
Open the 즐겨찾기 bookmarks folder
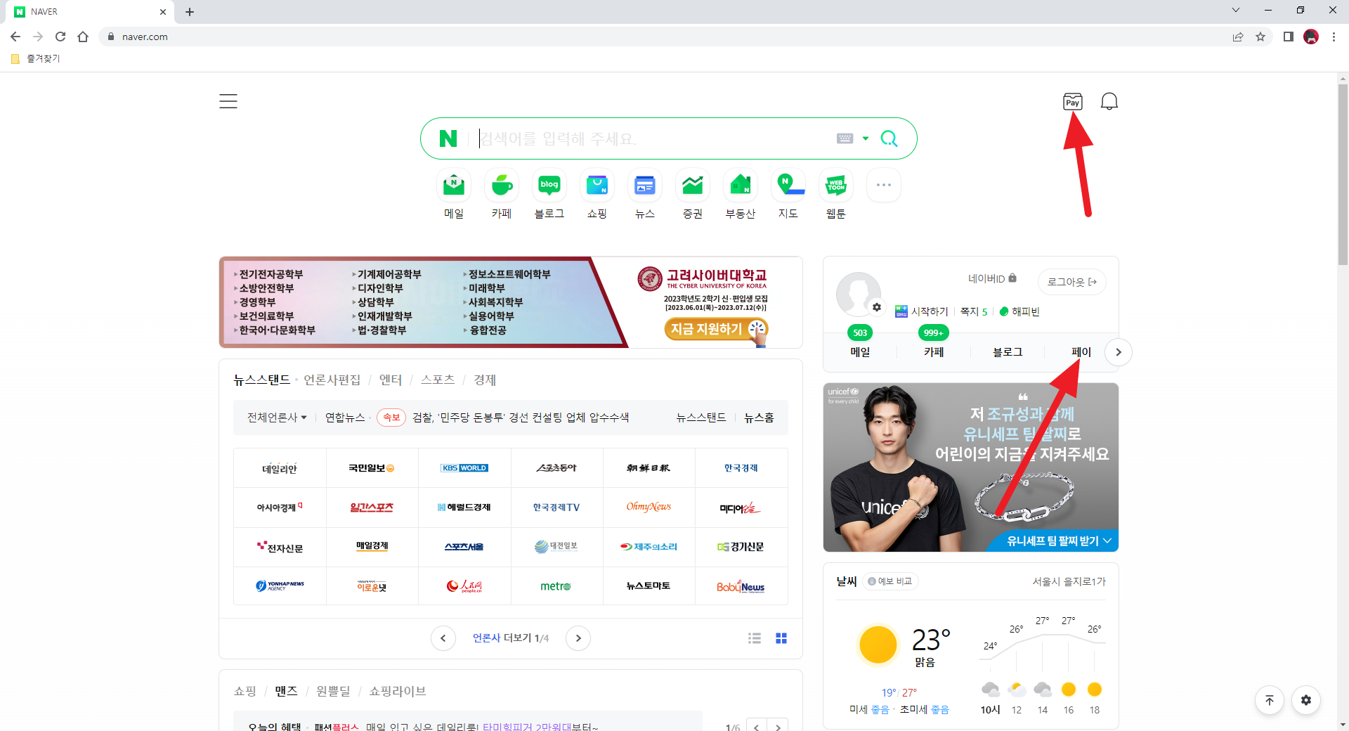point(36,58)
